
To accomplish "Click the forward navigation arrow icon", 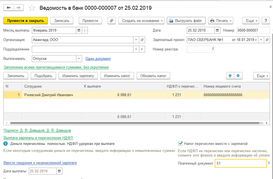I will point(19,8).
